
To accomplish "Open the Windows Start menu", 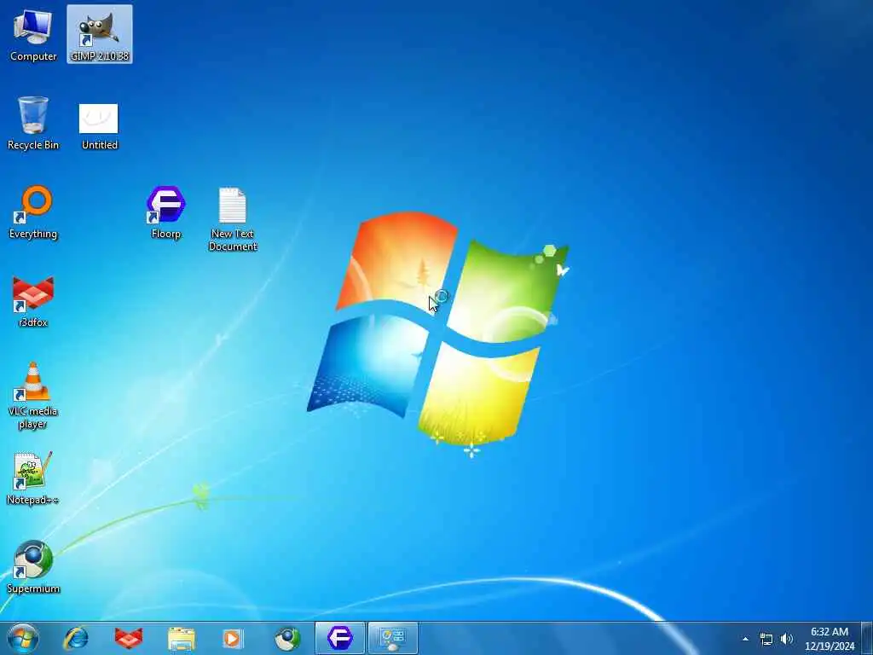I will (23, 638).
